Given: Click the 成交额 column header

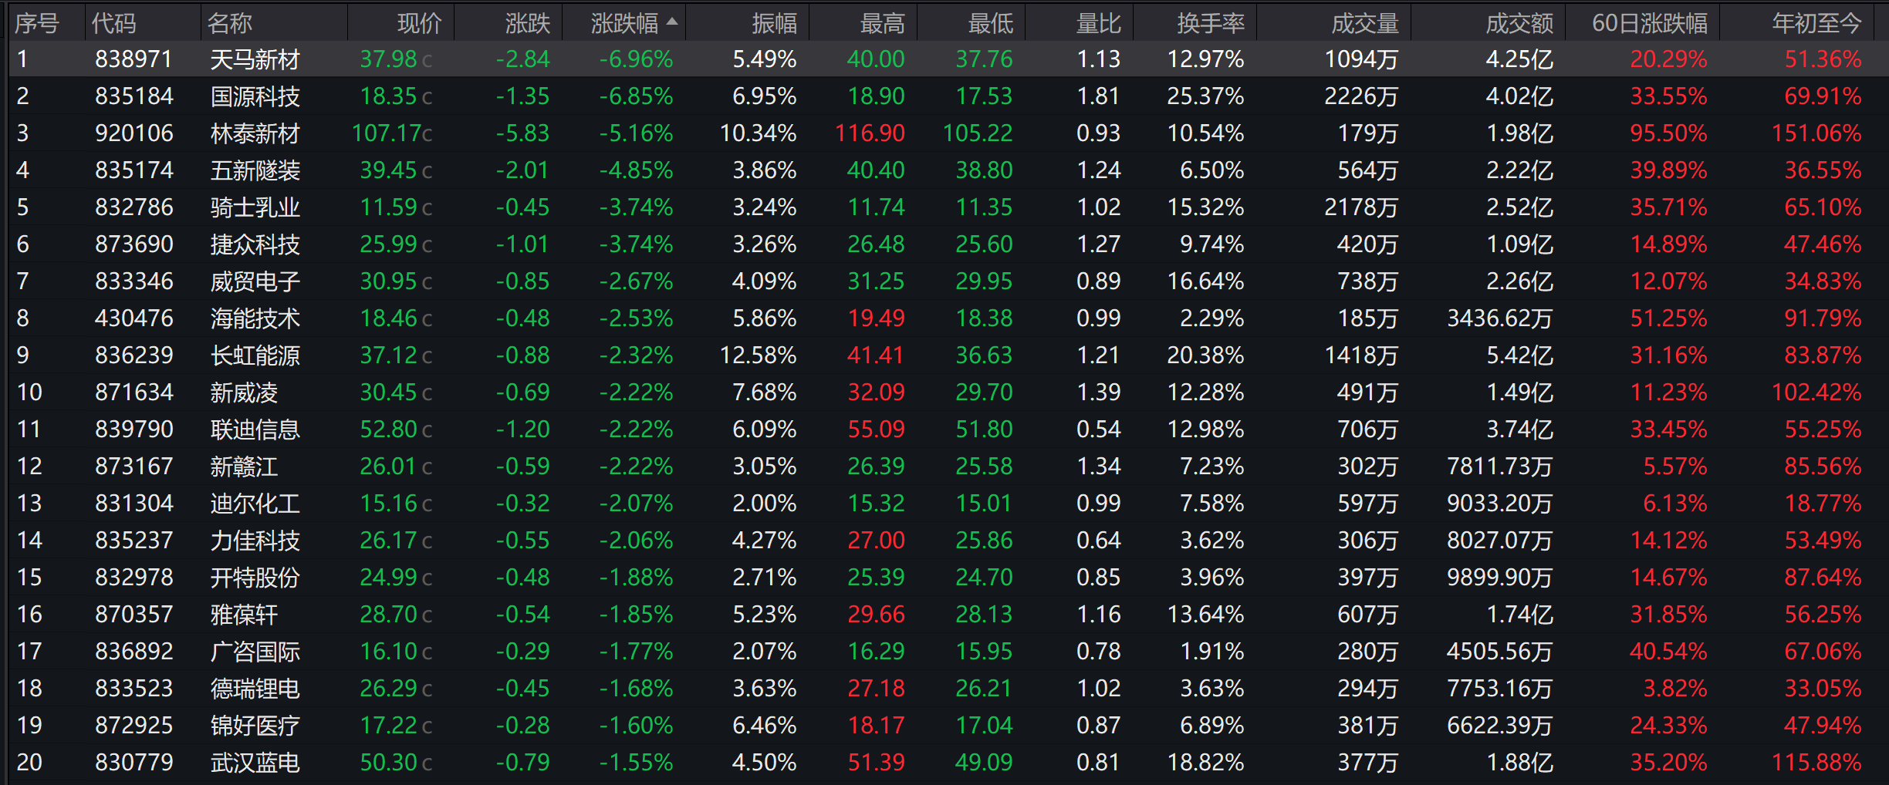Looking at the screenshot, I should point(1519,23).
